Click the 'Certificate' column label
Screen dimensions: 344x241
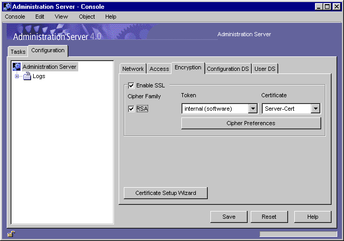pos(274,95)
